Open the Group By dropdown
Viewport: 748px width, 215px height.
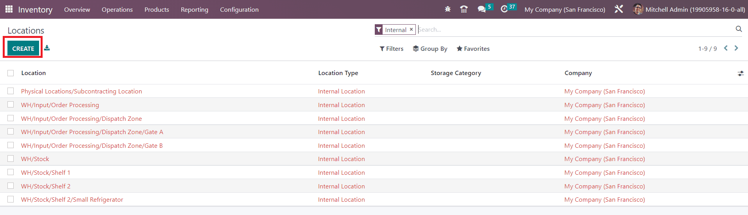(x=430, y=48)
